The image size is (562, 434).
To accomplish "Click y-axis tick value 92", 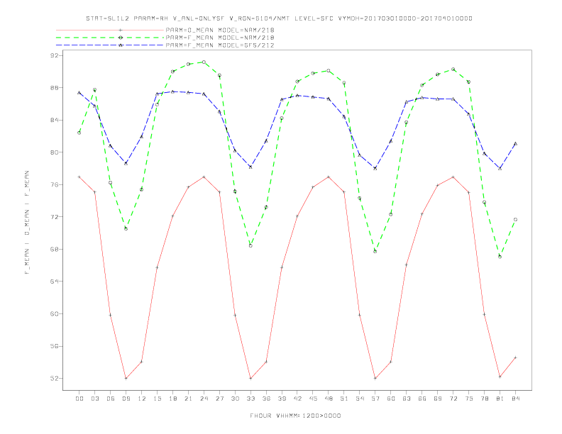I will tap(54, 55).
